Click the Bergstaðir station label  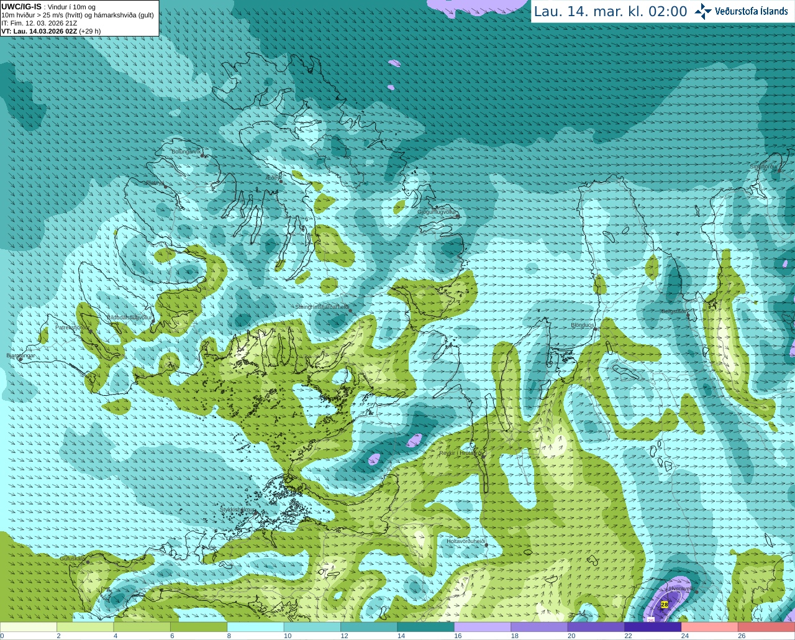click(x=673, y=311)
